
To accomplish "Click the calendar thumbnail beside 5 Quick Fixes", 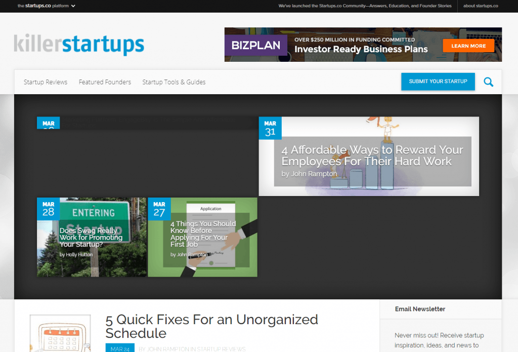I will tap(60, 334).
